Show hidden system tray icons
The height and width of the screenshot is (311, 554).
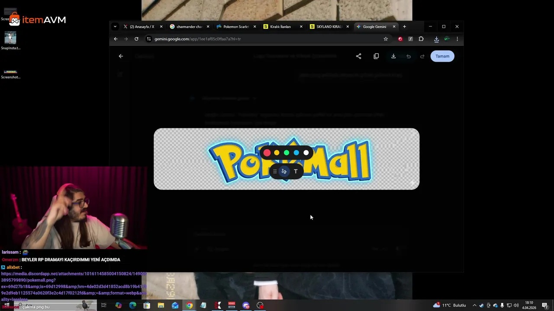click(x=474, y=306)
